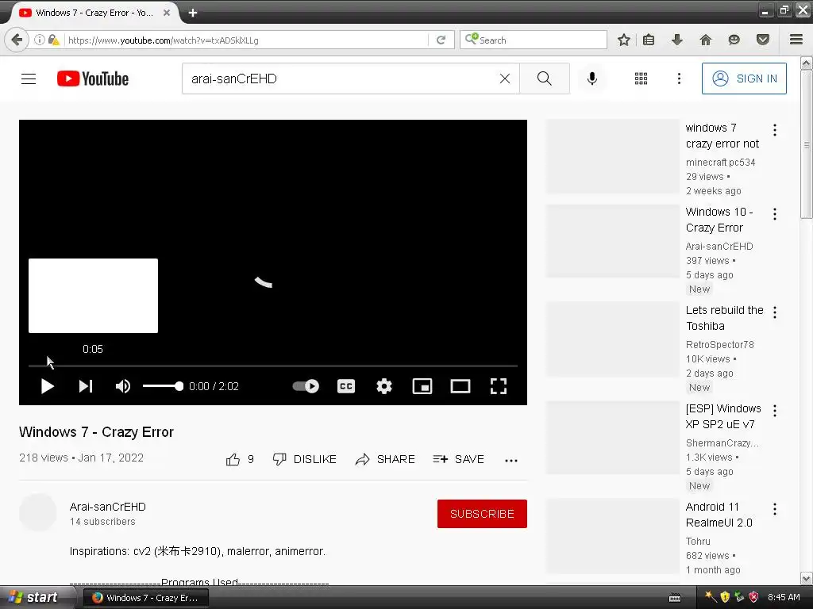
Task: Click the 8:45 AM taskbar clock
Action: point(784,598)
